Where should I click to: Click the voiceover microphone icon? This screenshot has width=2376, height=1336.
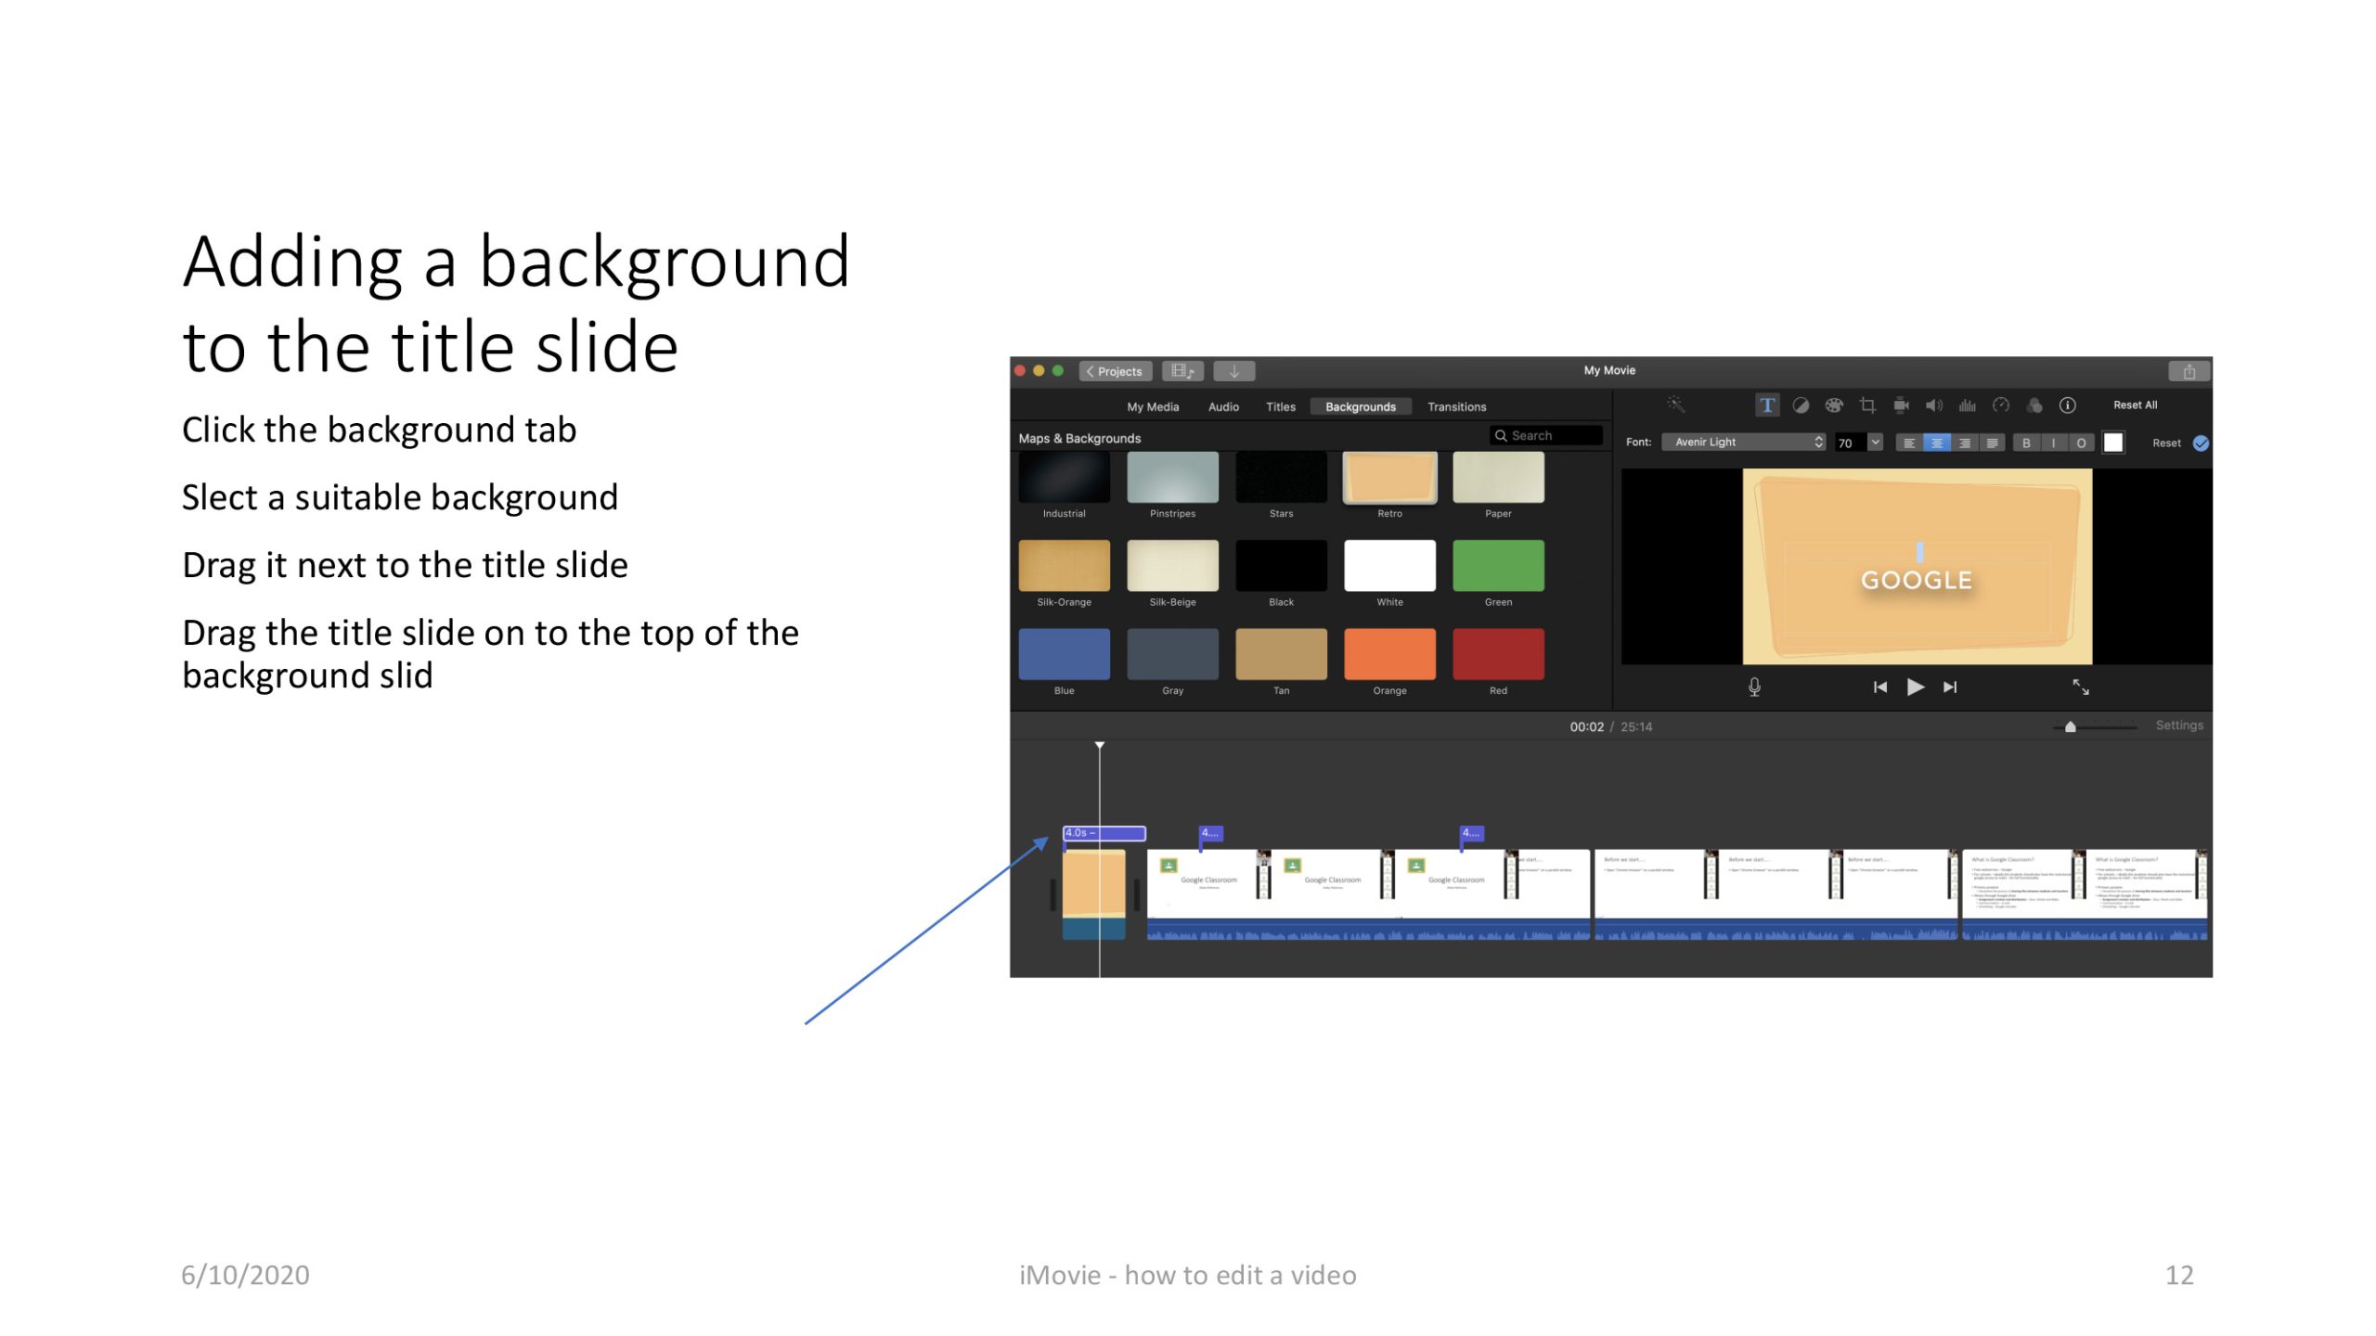point(1754,687)
